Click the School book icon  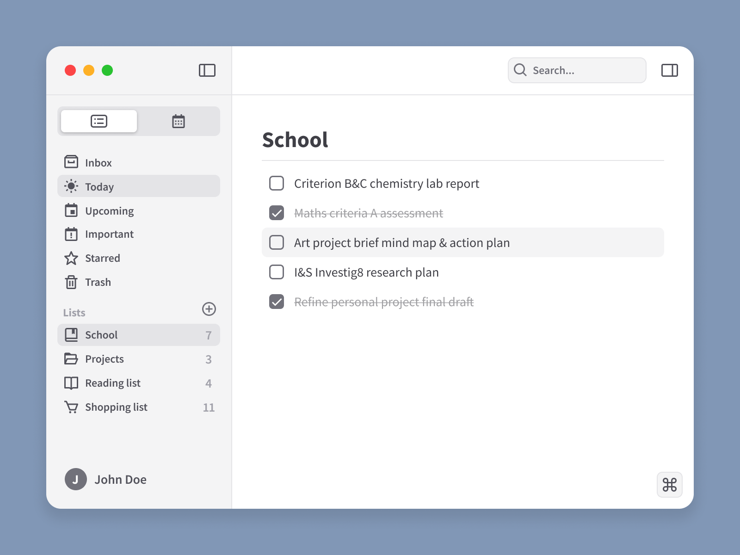point(71,335)
